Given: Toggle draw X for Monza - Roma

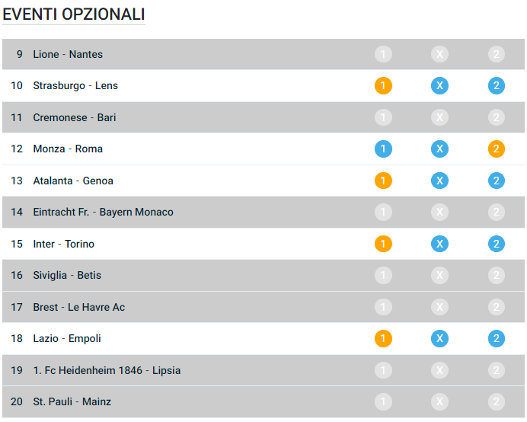Looking at the screenshot, I should tap(439, 149).
